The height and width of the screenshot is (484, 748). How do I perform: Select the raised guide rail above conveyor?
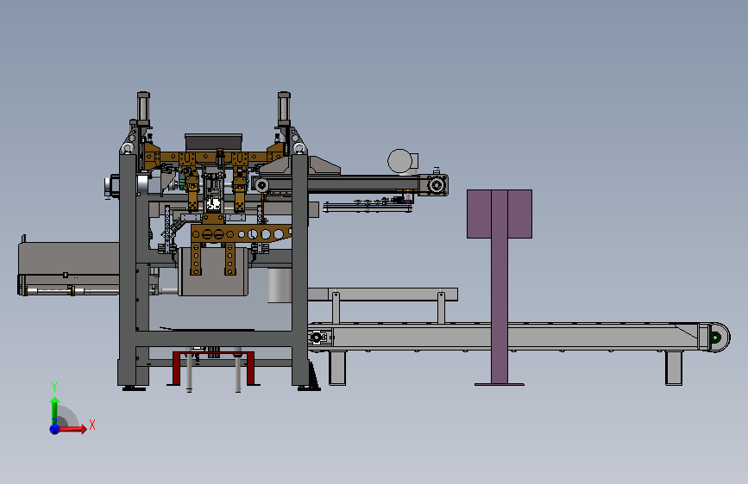[382, 295]
